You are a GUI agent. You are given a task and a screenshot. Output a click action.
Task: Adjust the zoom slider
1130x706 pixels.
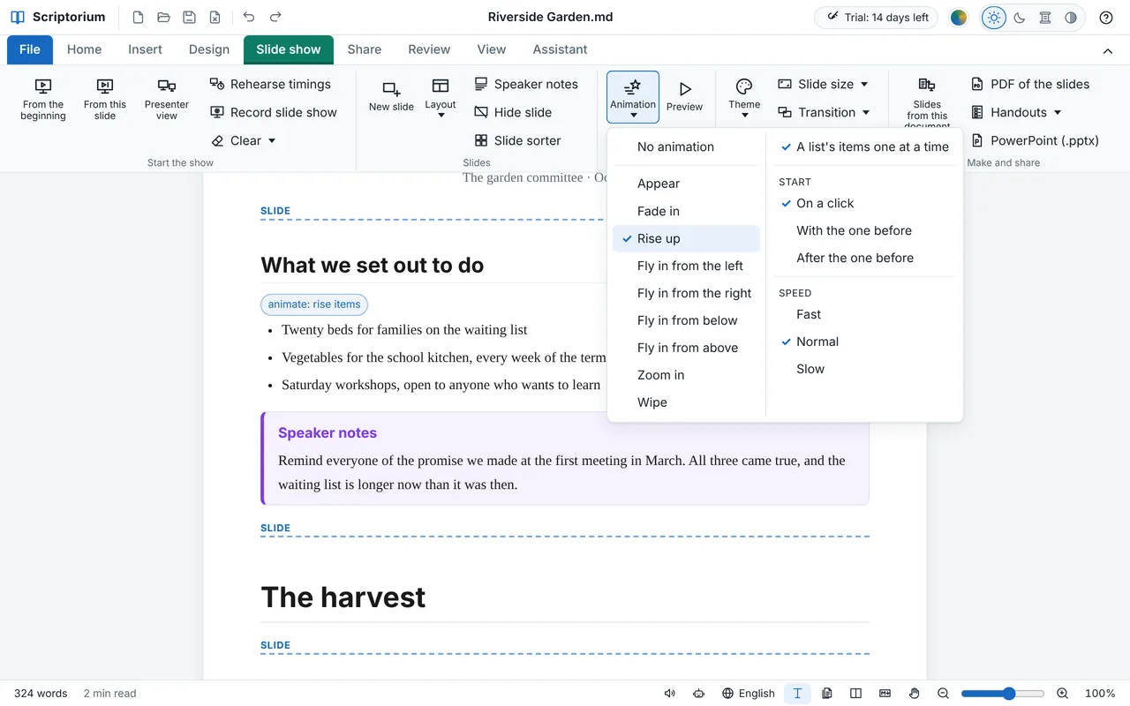click(1003, 694)
